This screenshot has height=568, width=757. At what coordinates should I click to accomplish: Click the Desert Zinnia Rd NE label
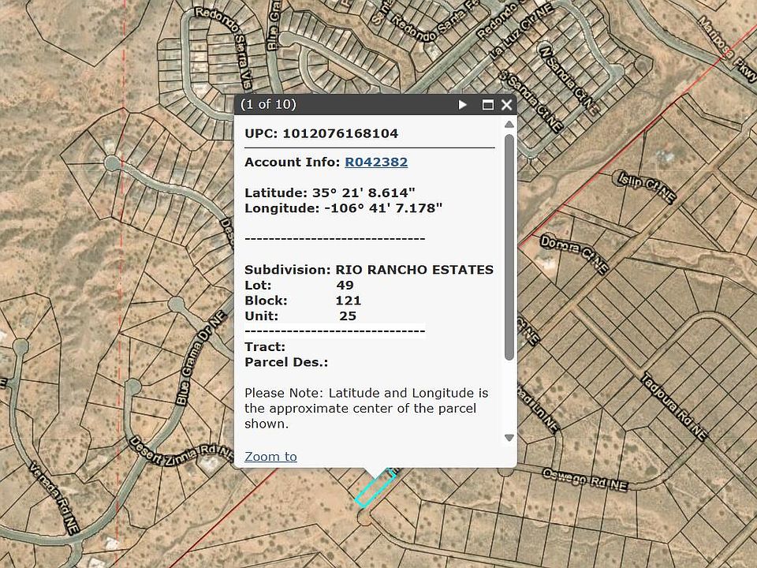(x=181, y=450)
